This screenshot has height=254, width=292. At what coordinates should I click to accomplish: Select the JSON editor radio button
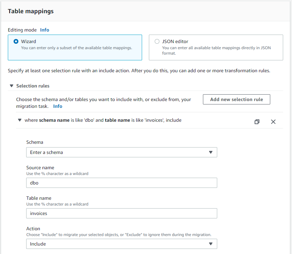click(157, 42)
